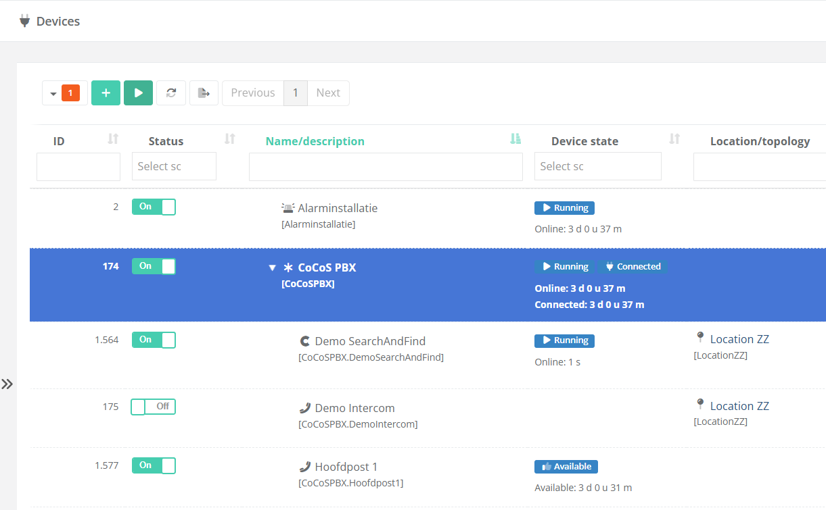Click the Name/description column header
The height and width of the screenshot is (510, 826).
pyautogui.click(x=315, y=141)
